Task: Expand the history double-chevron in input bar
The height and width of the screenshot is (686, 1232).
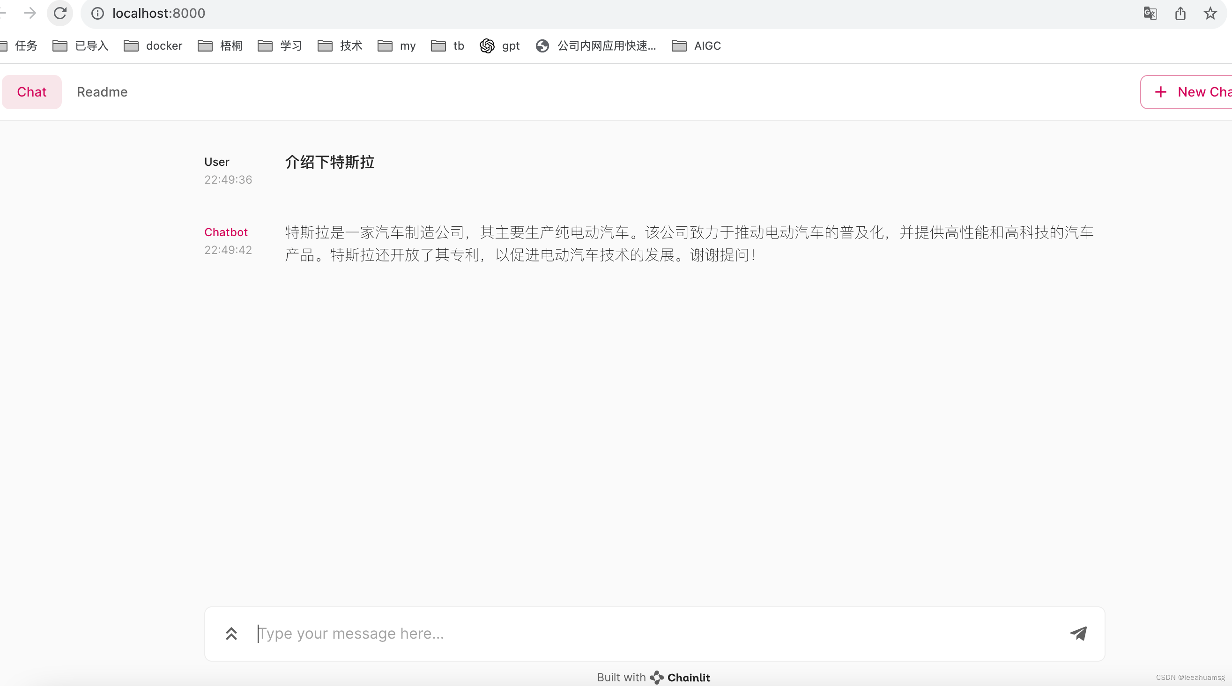Action: pos(231,634)
